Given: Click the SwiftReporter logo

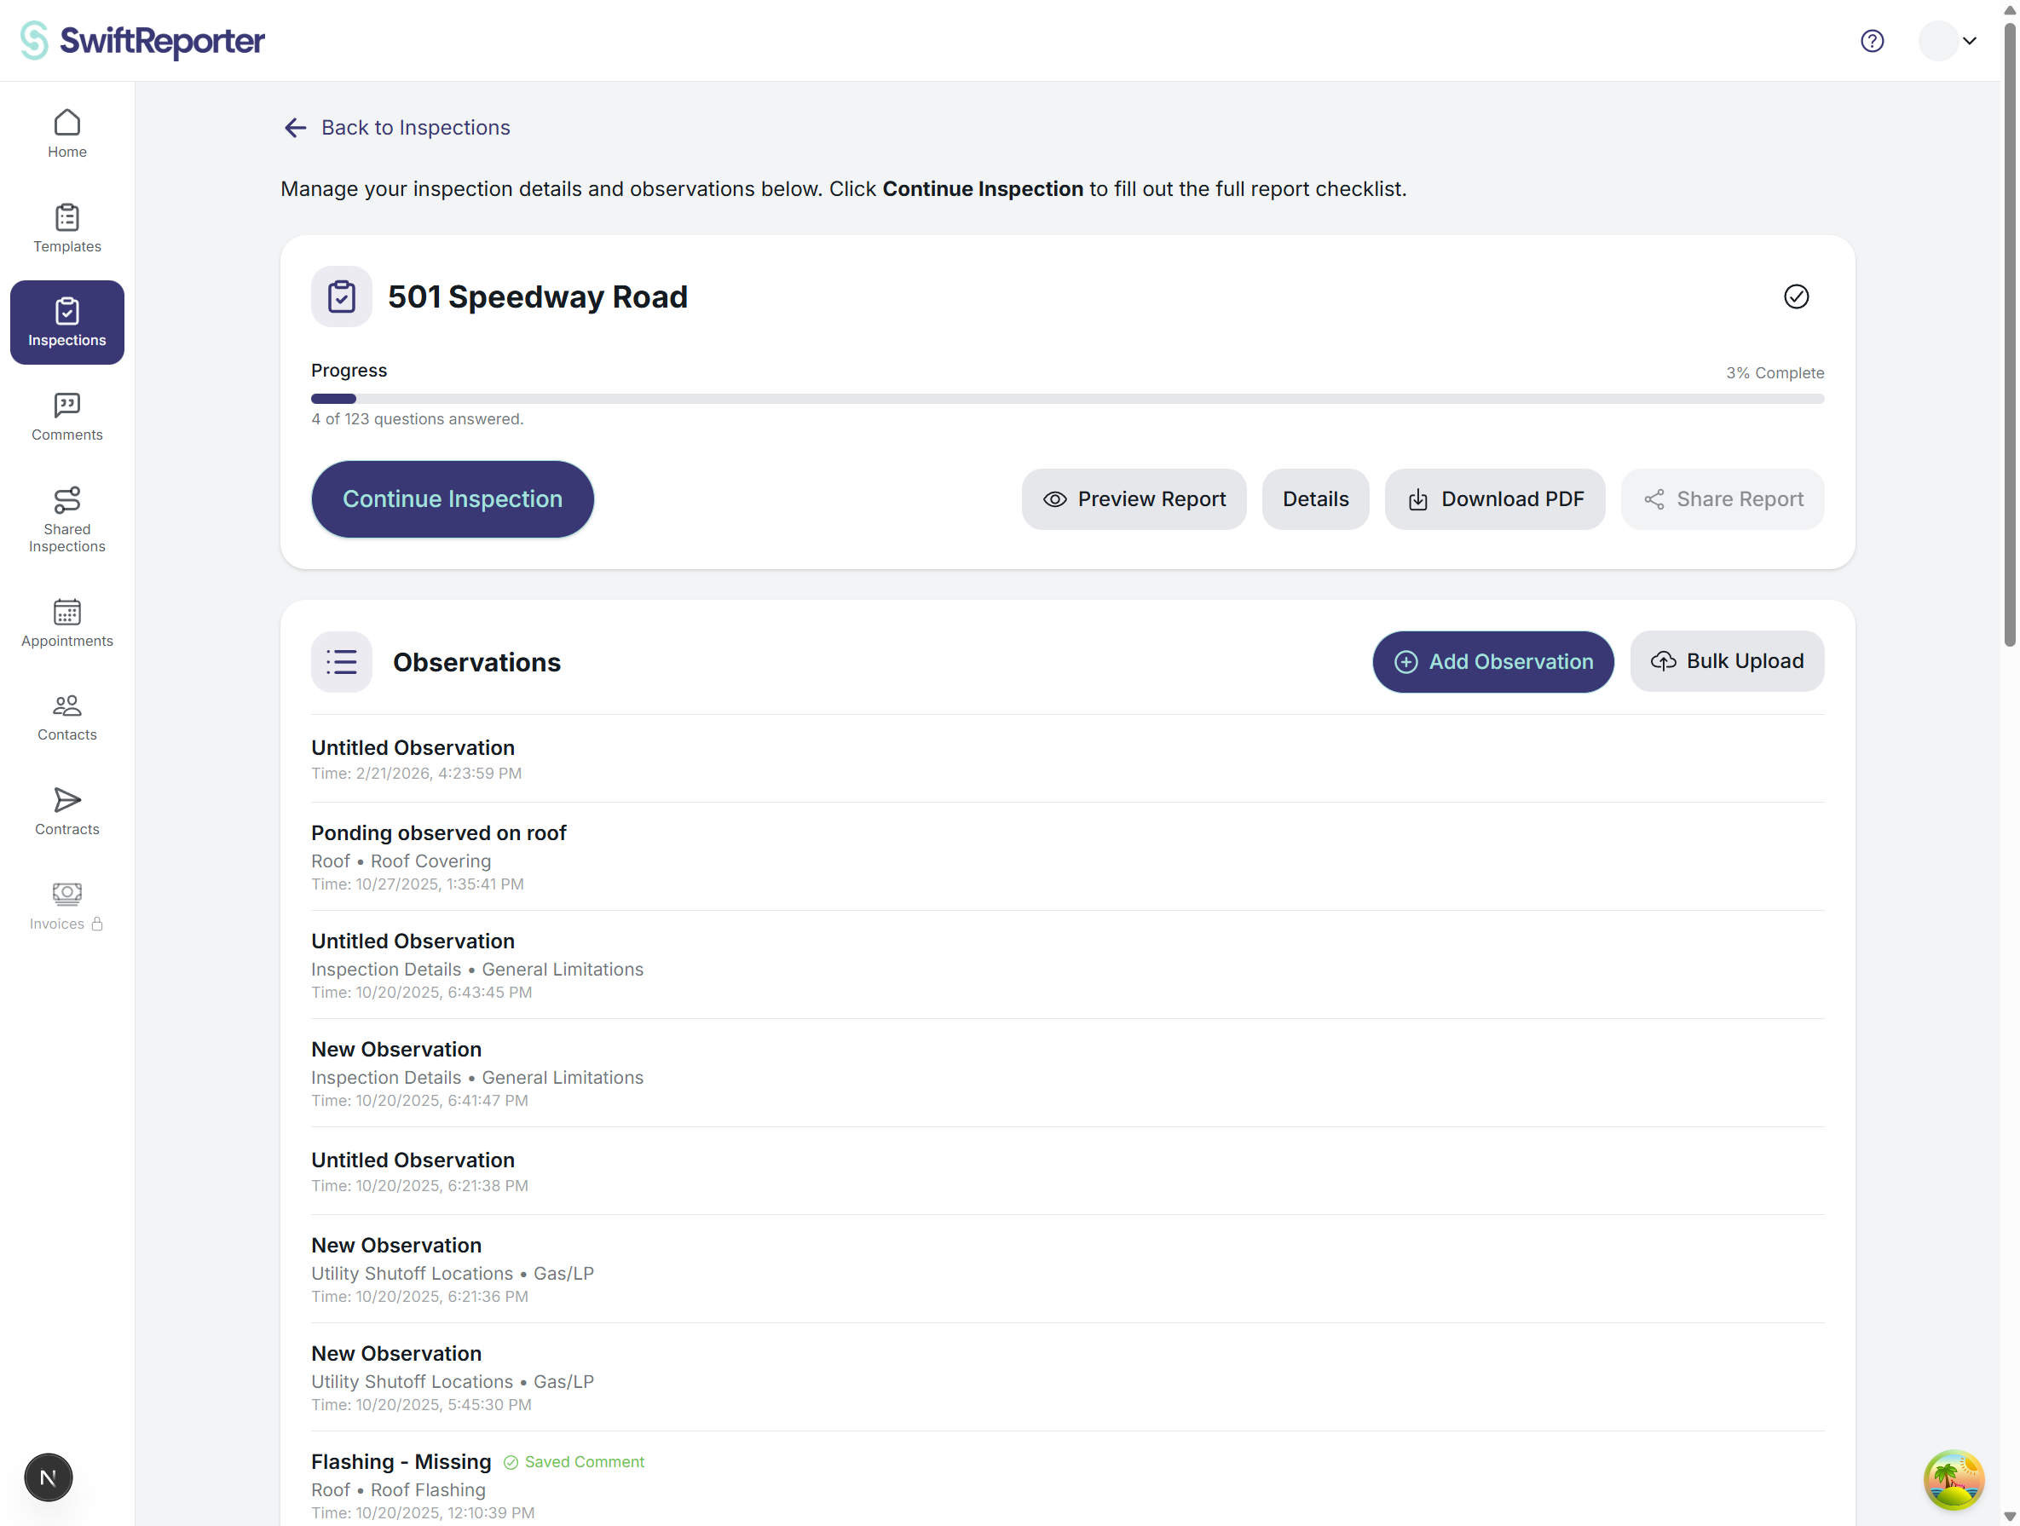Looking at the screenshot, I should [142, 41].
